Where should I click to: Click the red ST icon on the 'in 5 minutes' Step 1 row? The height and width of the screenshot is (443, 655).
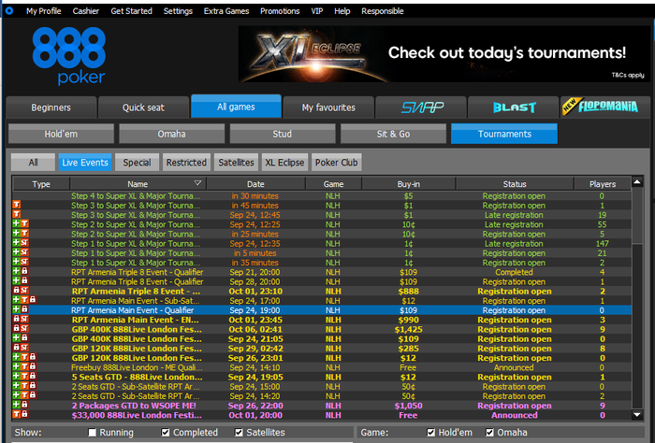pos(24,252)
